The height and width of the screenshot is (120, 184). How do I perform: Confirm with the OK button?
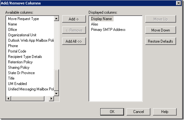(x=112, y=112)
